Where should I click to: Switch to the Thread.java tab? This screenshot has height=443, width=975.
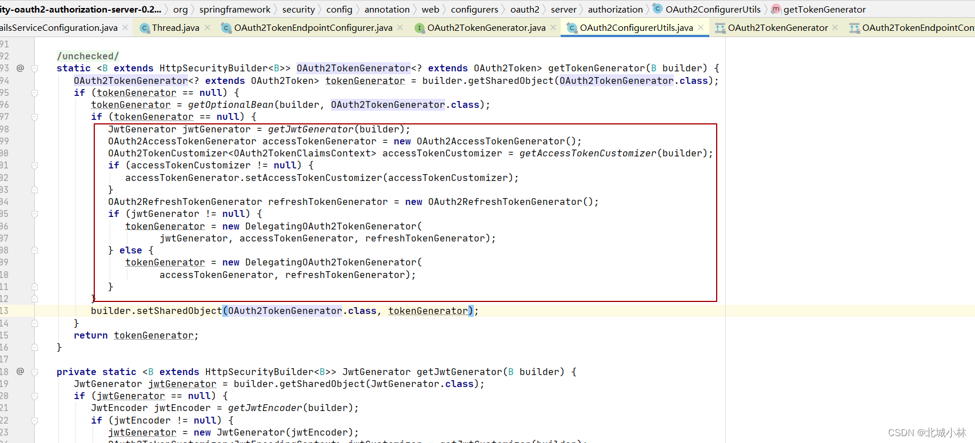click(x=176, y=27)
